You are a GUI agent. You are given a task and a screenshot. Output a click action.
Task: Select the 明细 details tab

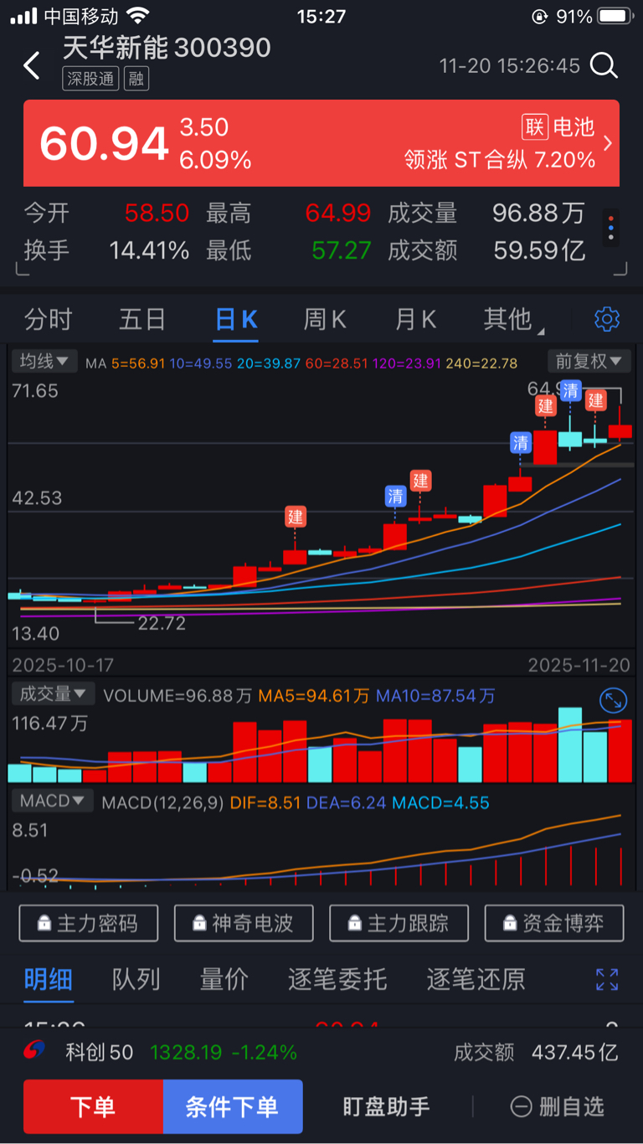49,979
